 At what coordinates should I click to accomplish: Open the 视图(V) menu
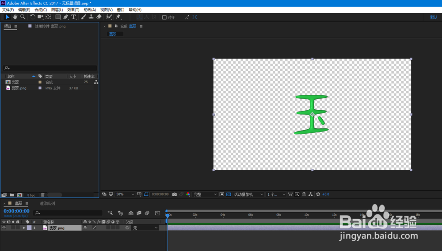pos(106,10)
